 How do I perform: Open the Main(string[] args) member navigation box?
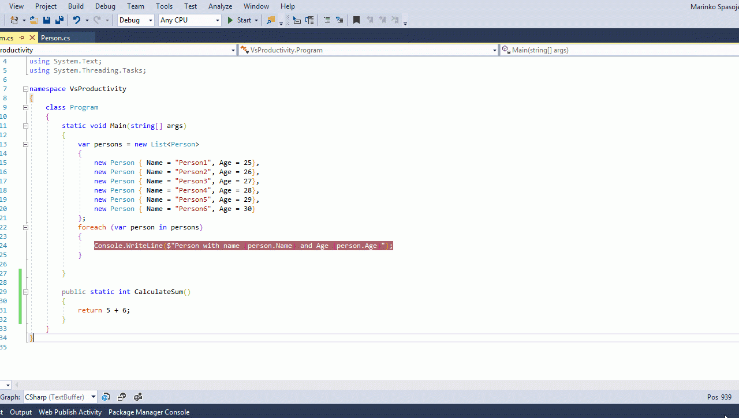coord(619,50)
